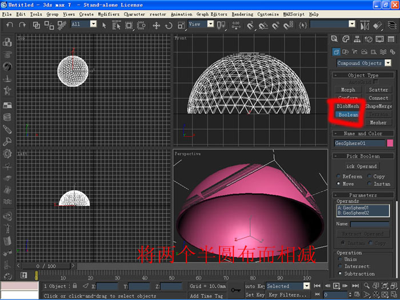Select the Space Warps category icon
The height and width of the screenshot is (300, 400).
click(x=383, y=52)
